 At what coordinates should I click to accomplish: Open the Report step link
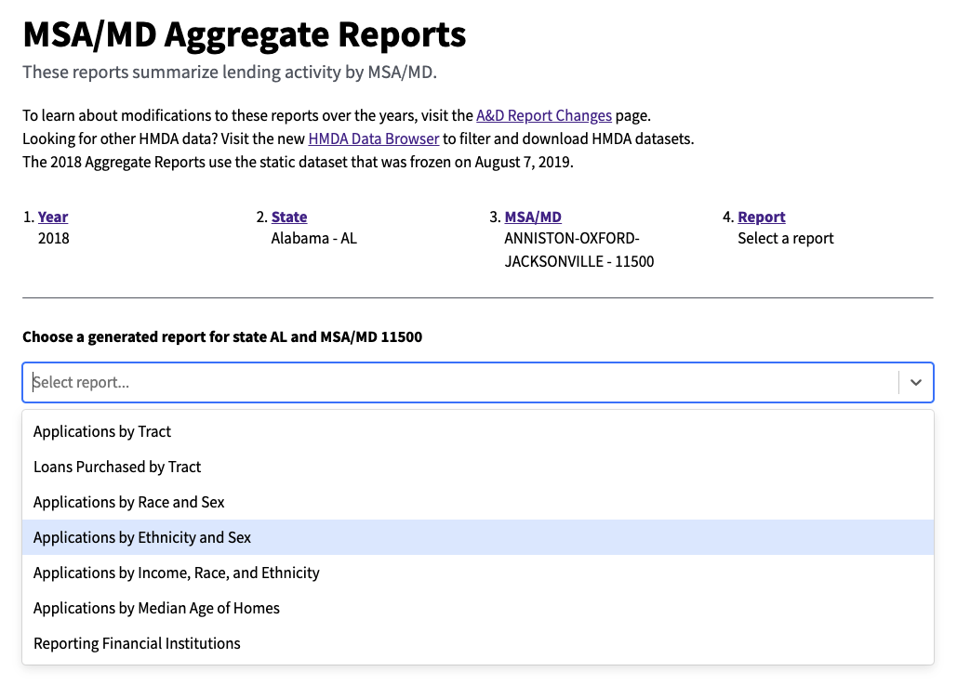click(x=761, y=217)
